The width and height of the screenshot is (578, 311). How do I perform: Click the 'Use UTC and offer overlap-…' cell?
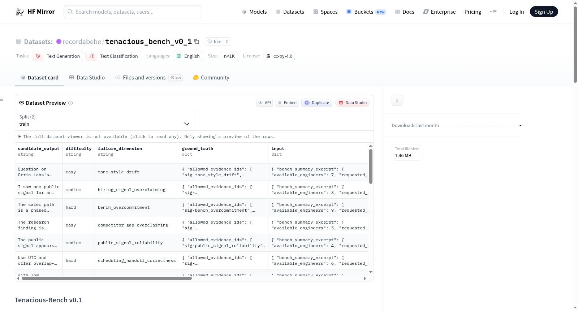[39, 260]
